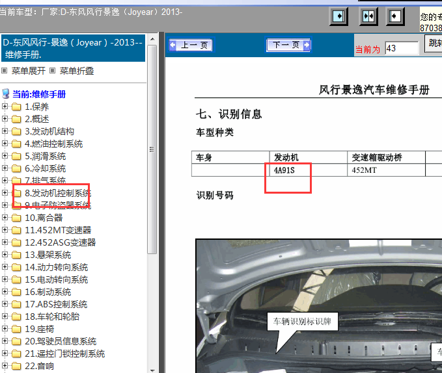
Task: Click the 车辆识别标识牌 callout in the photo
Action: 302,321
